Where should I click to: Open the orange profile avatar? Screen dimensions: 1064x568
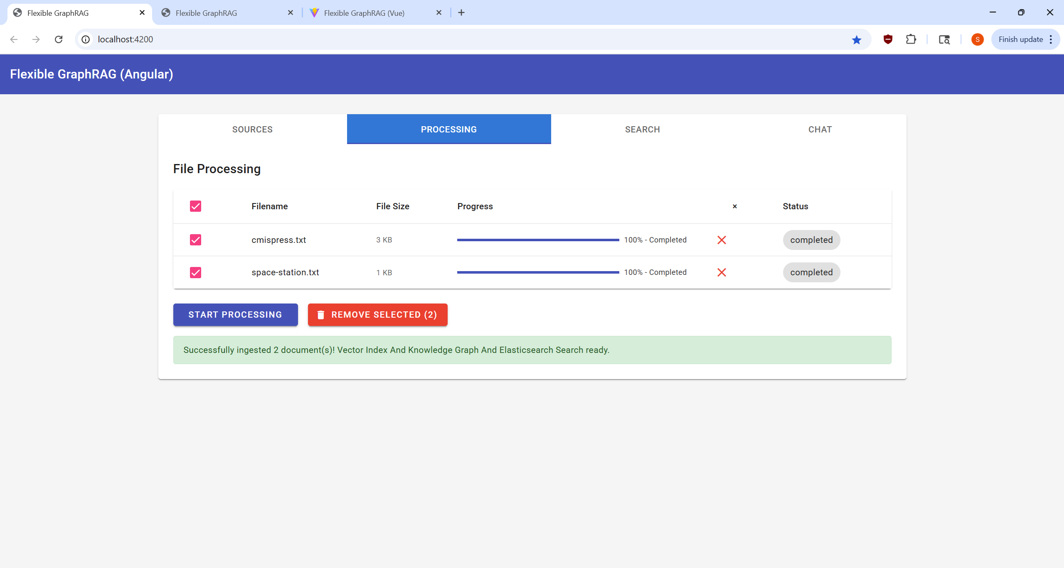pos(977,39)
